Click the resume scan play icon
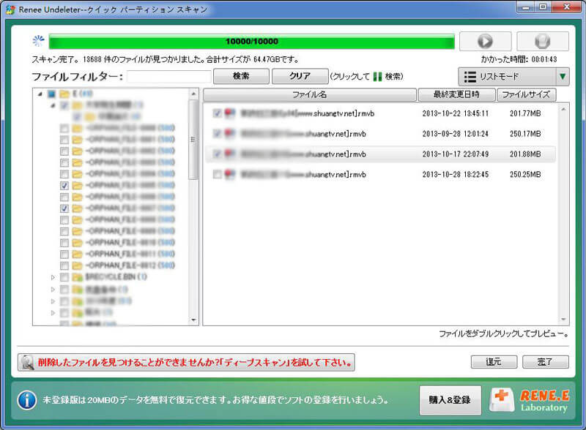This screenshot has width=586, height=430. coord(485,40)
